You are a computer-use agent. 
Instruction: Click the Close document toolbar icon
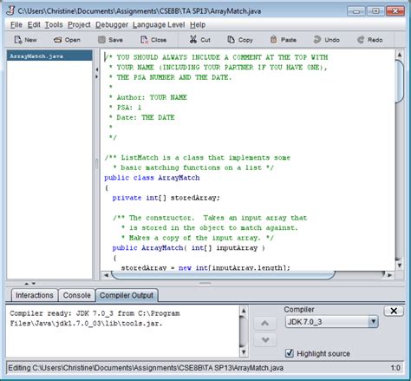(x=144, y=40)
